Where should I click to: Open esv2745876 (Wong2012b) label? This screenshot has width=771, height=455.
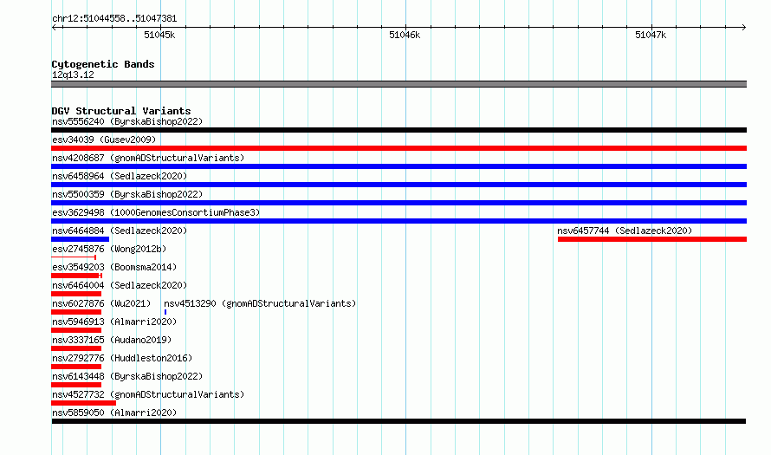point(109,249)
